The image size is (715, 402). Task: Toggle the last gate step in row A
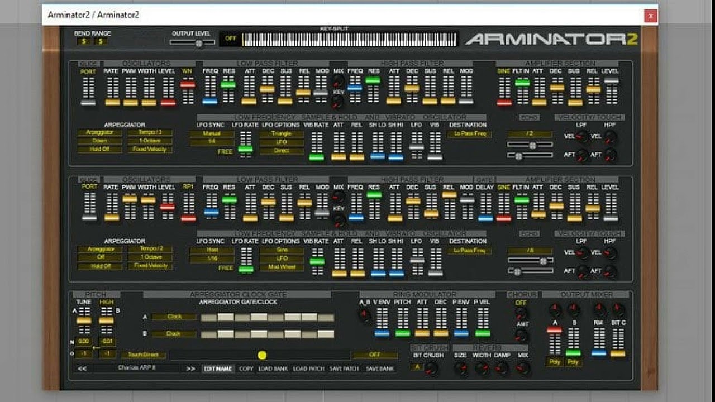[x=326, y=317]
